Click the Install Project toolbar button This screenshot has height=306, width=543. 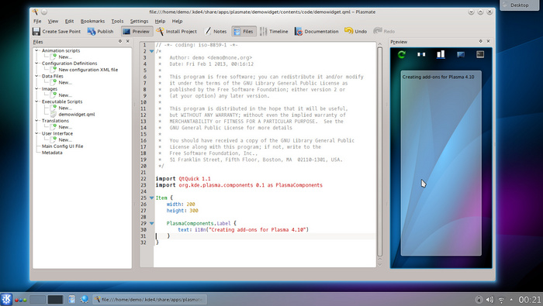coord(176,32)
